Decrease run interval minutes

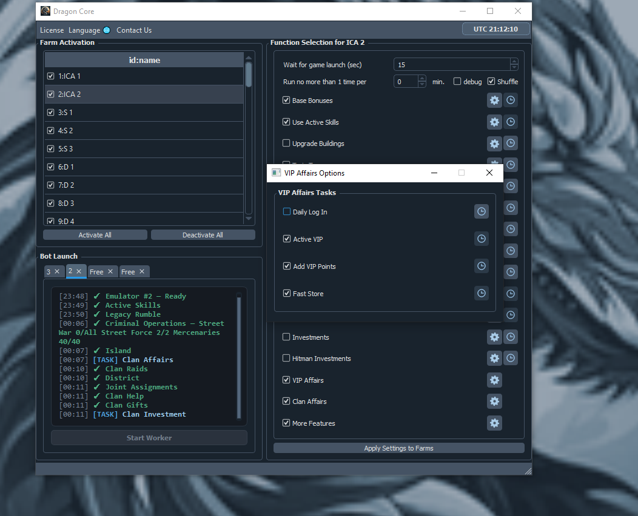point(422,84)
